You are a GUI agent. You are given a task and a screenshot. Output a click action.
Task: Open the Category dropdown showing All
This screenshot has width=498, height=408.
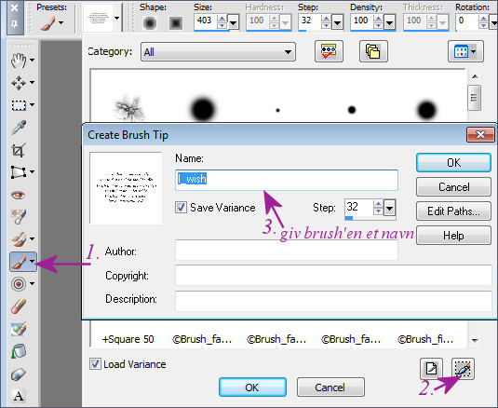coord(218,52)
